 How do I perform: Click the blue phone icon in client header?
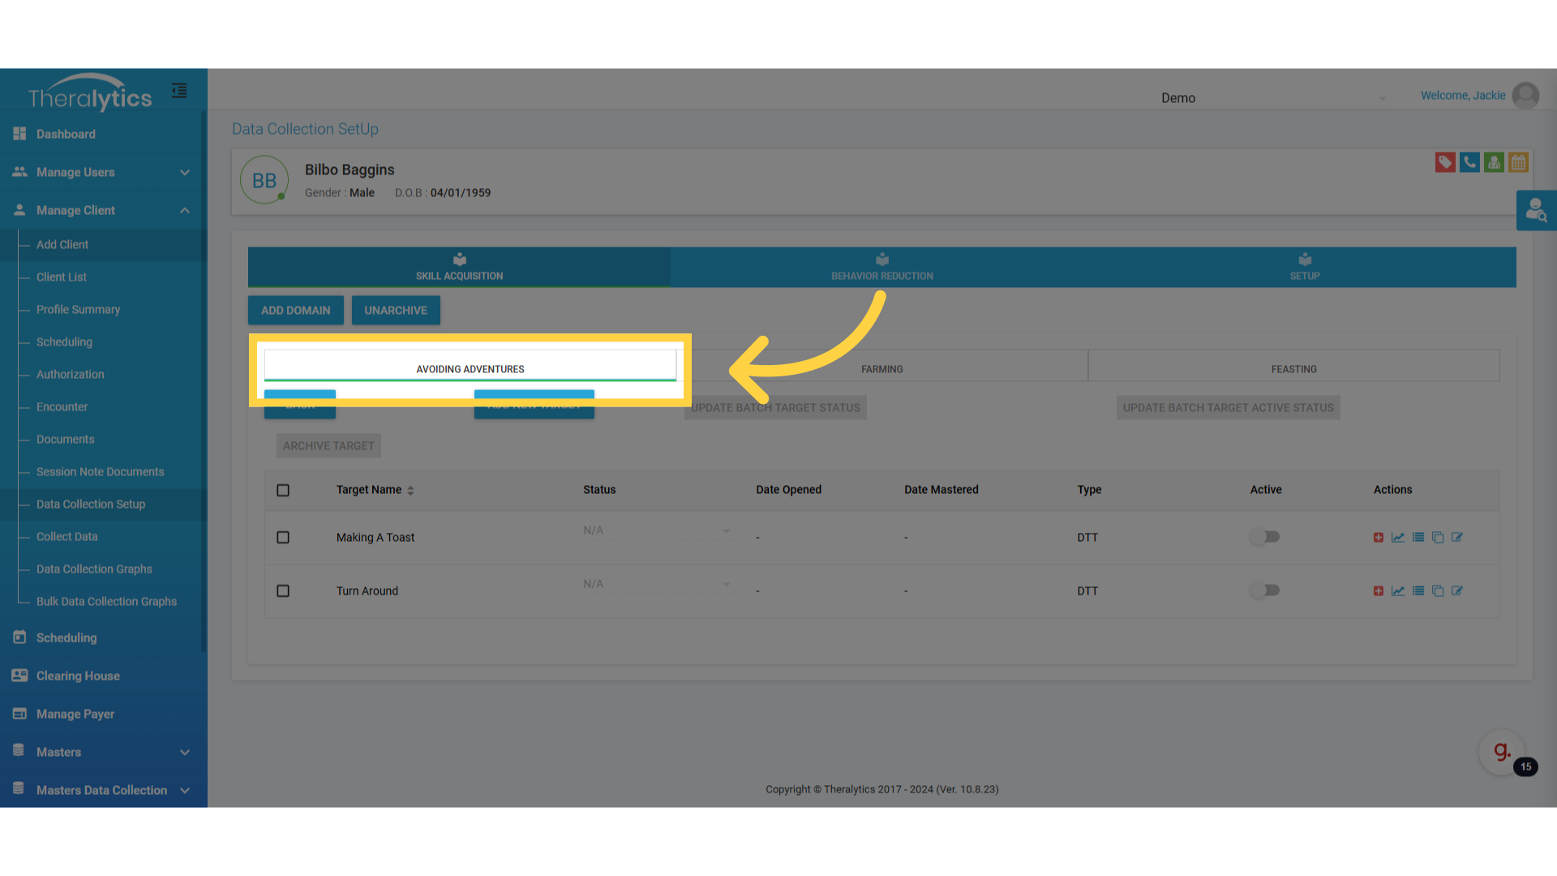tap(1469, 162)
